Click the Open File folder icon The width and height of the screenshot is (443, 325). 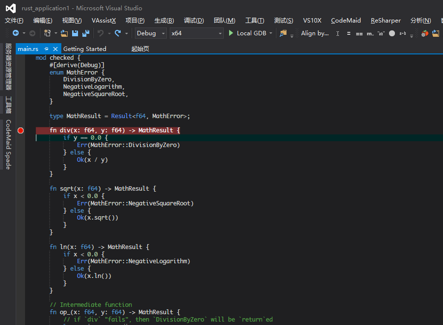tap(64, 33)
